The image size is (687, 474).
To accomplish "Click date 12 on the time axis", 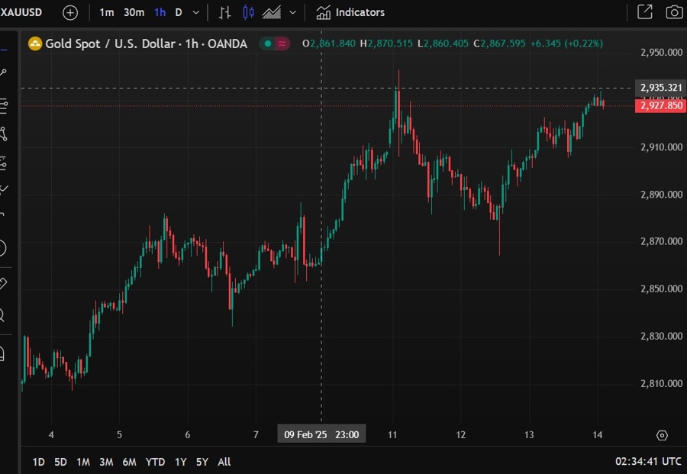I will (460, 435).
